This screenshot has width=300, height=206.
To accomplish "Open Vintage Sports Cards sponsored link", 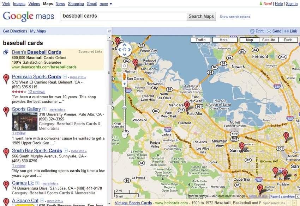I will (x=133, y=203).
